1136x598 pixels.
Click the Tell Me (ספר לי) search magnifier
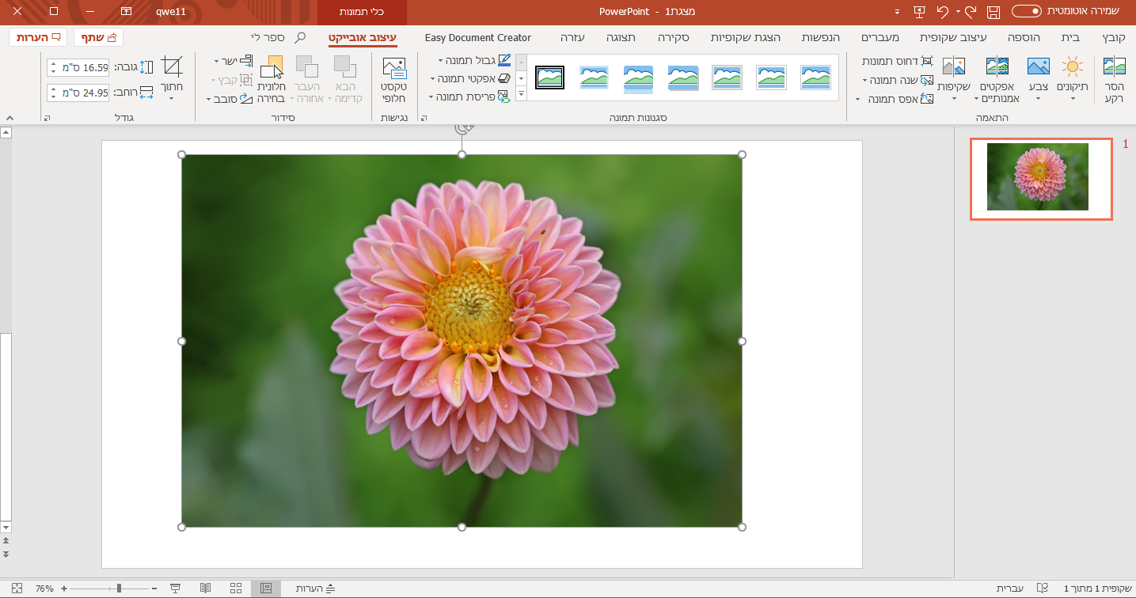tap(300, 37)
